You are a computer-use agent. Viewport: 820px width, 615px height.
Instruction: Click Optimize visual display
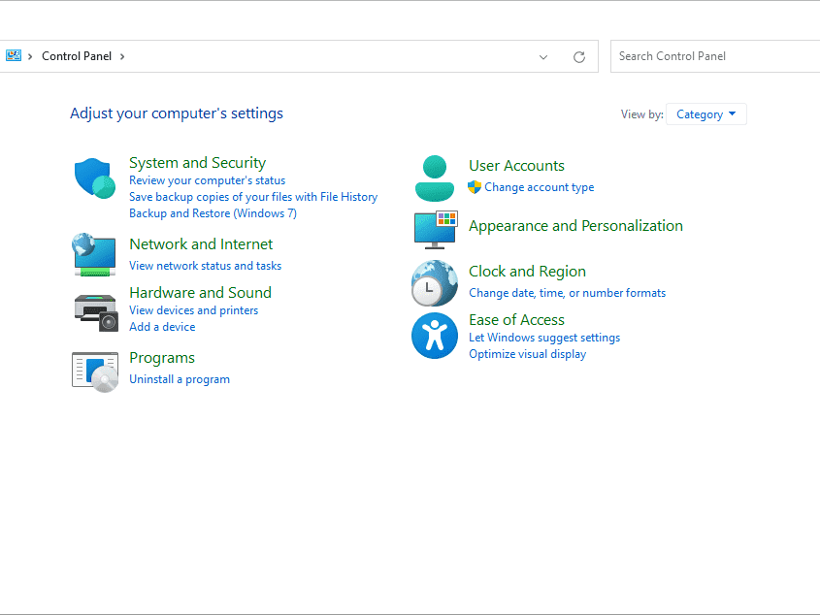[x=528, y=354]
